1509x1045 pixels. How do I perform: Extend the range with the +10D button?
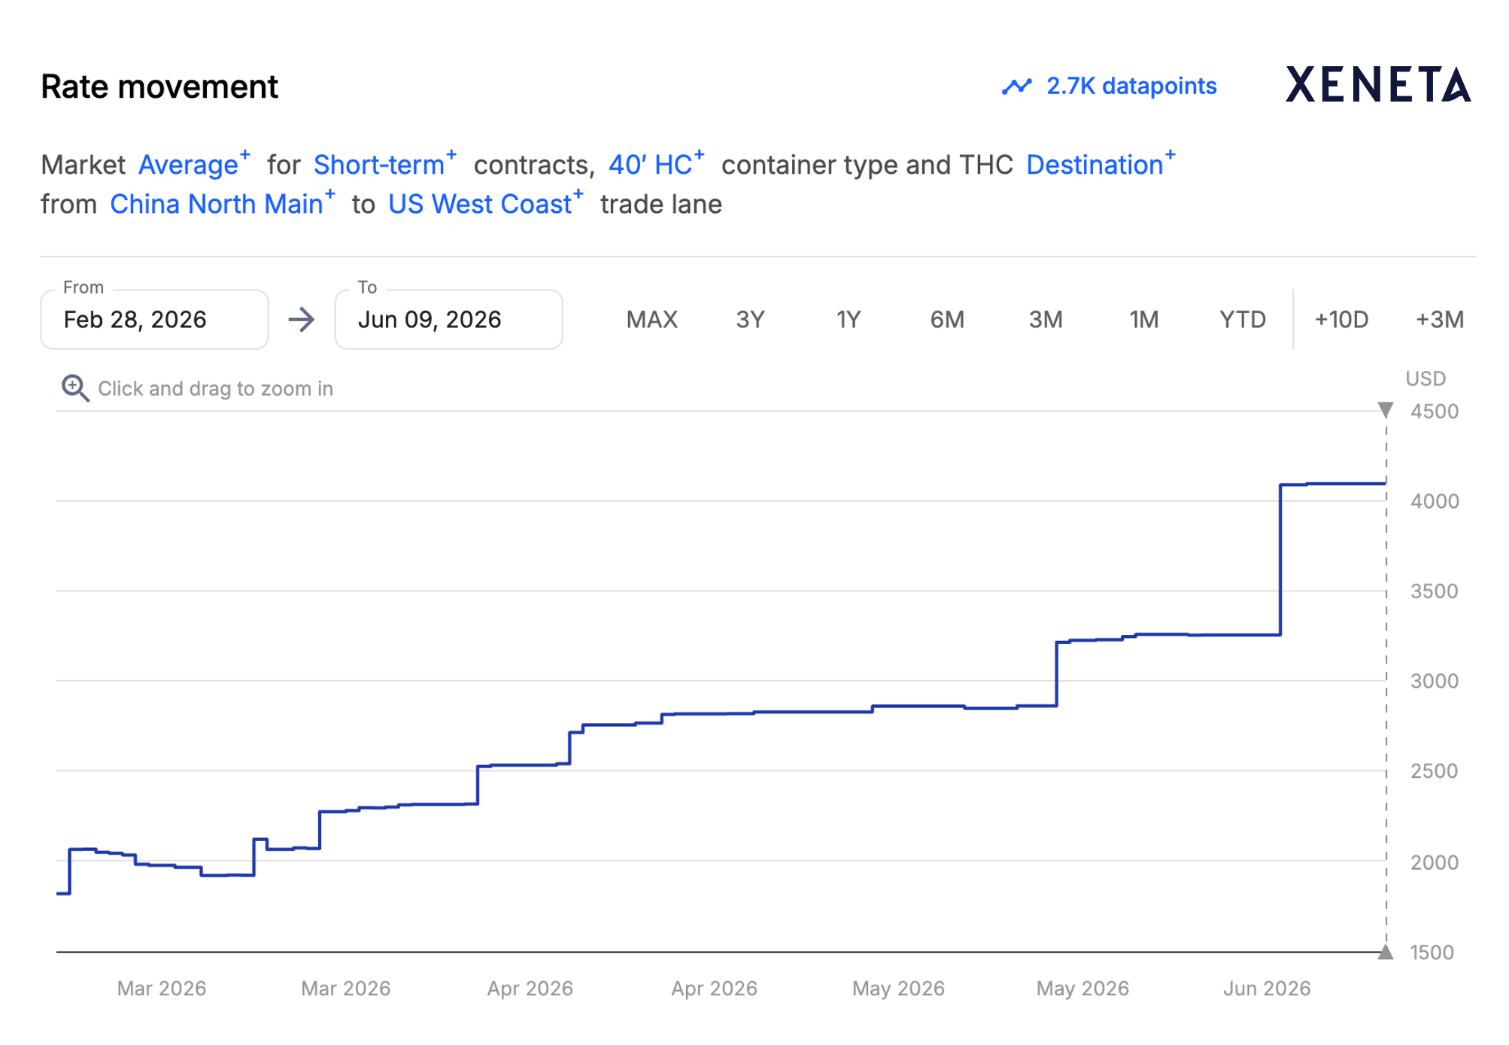coord(1341,319)
